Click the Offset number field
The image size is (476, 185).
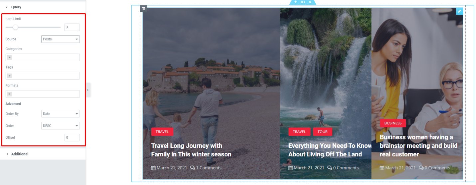(72, 137)
